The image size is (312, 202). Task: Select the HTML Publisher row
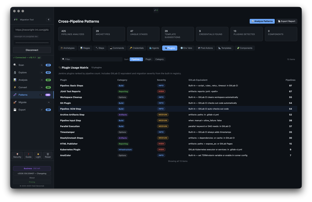[178, 144]
